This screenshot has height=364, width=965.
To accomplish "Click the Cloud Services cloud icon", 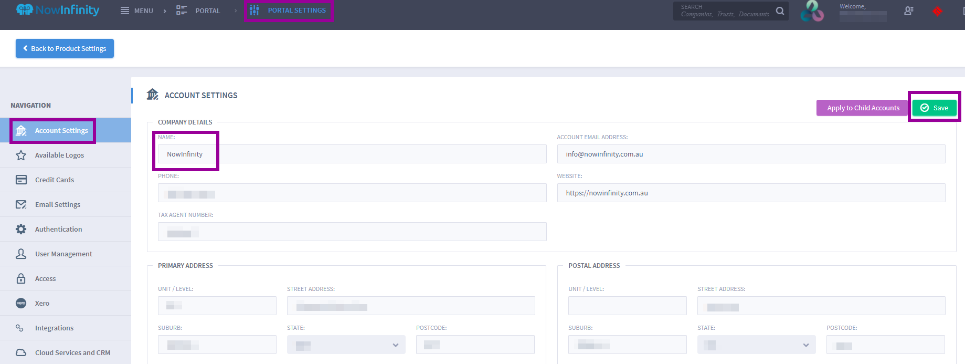I will (x=21, y=352).
